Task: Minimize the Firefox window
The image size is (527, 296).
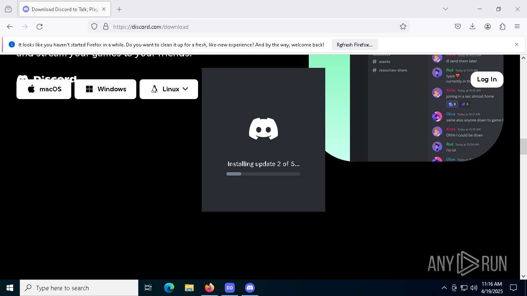Action: coord(480,9)
